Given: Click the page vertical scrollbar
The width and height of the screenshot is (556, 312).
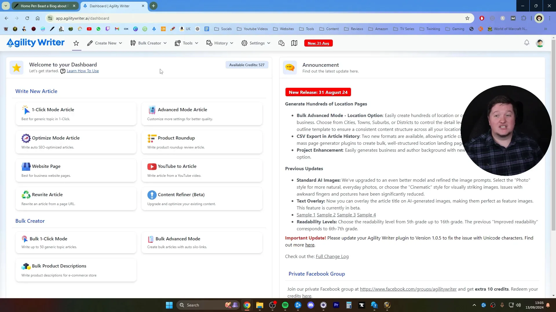Looking at the screenshot, I should click(x=553, y=136).
